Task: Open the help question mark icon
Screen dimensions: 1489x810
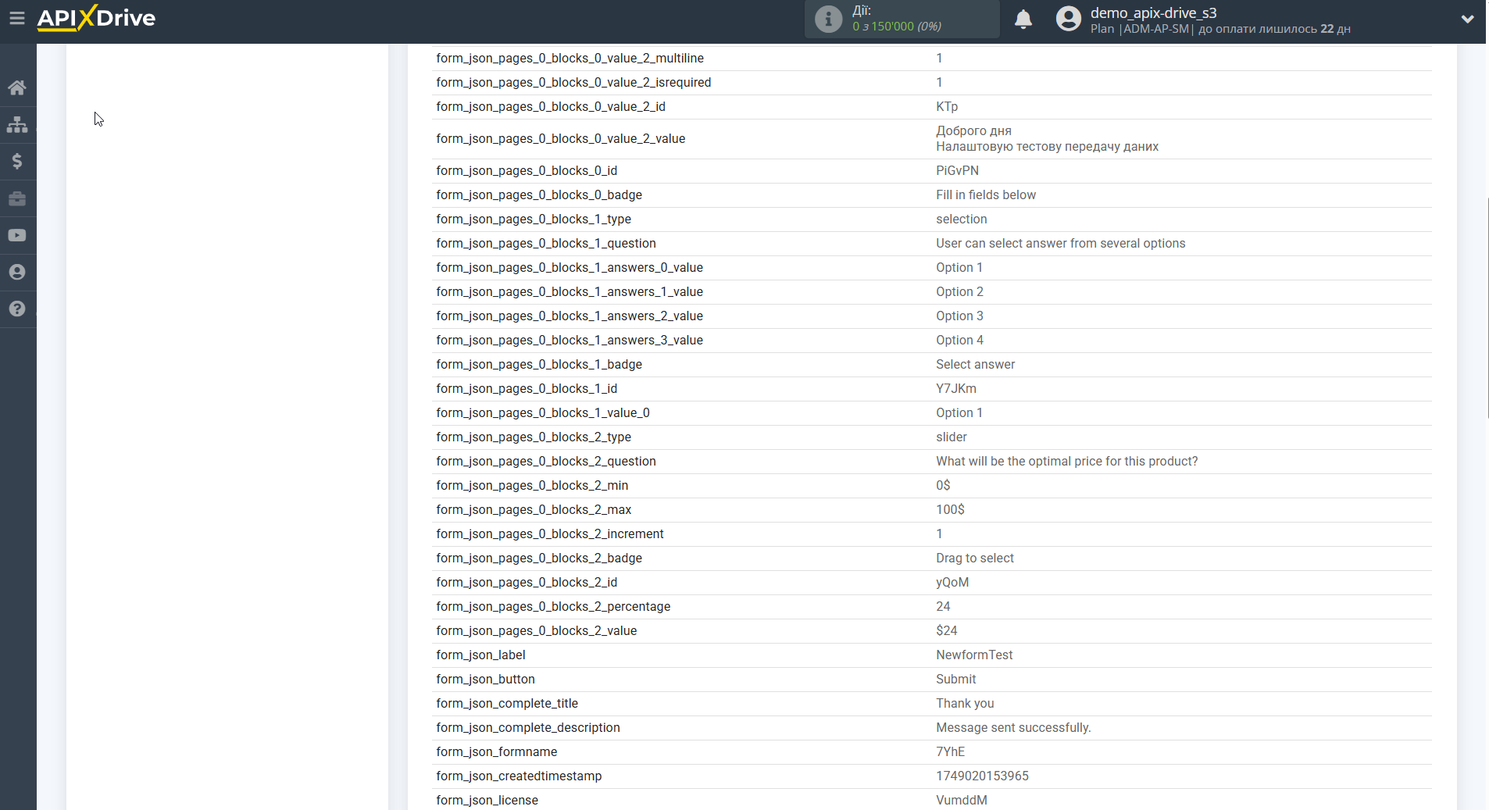Action: point(17,309)
